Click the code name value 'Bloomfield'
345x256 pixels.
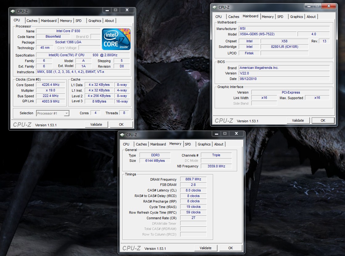click(53, 36)
